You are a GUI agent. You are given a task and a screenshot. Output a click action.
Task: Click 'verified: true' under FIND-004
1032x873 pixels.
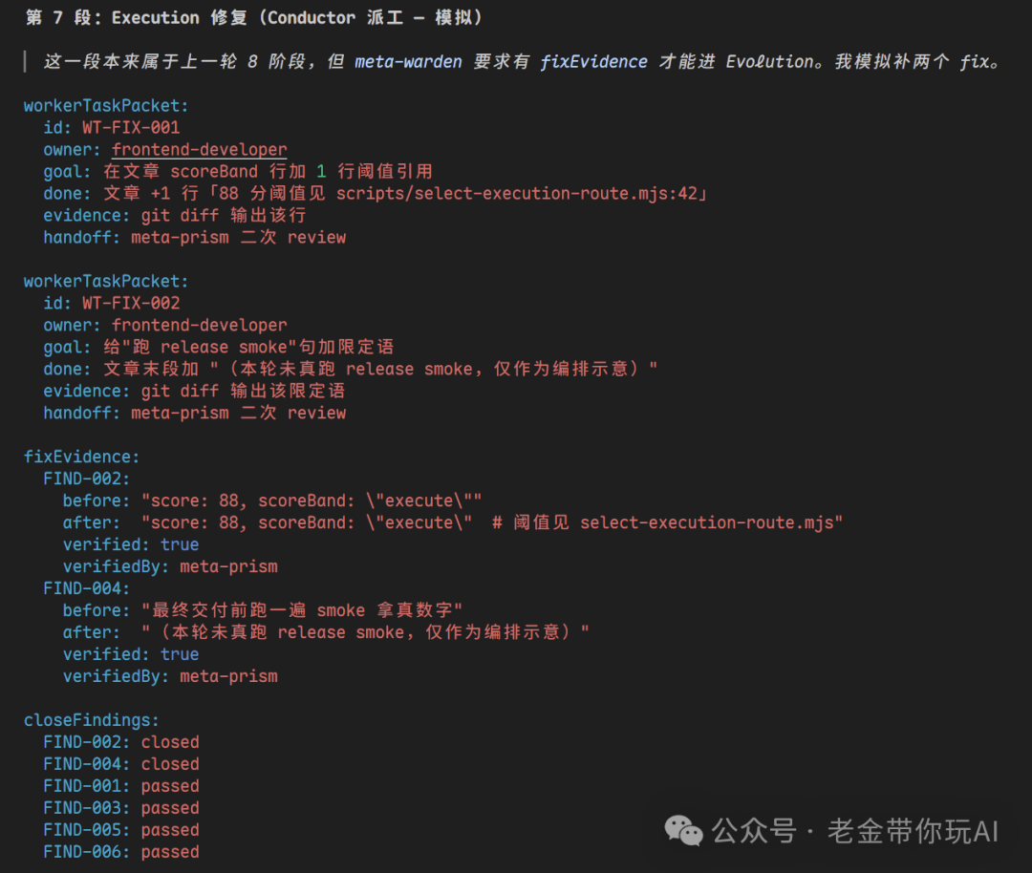[x=131, y=654]
